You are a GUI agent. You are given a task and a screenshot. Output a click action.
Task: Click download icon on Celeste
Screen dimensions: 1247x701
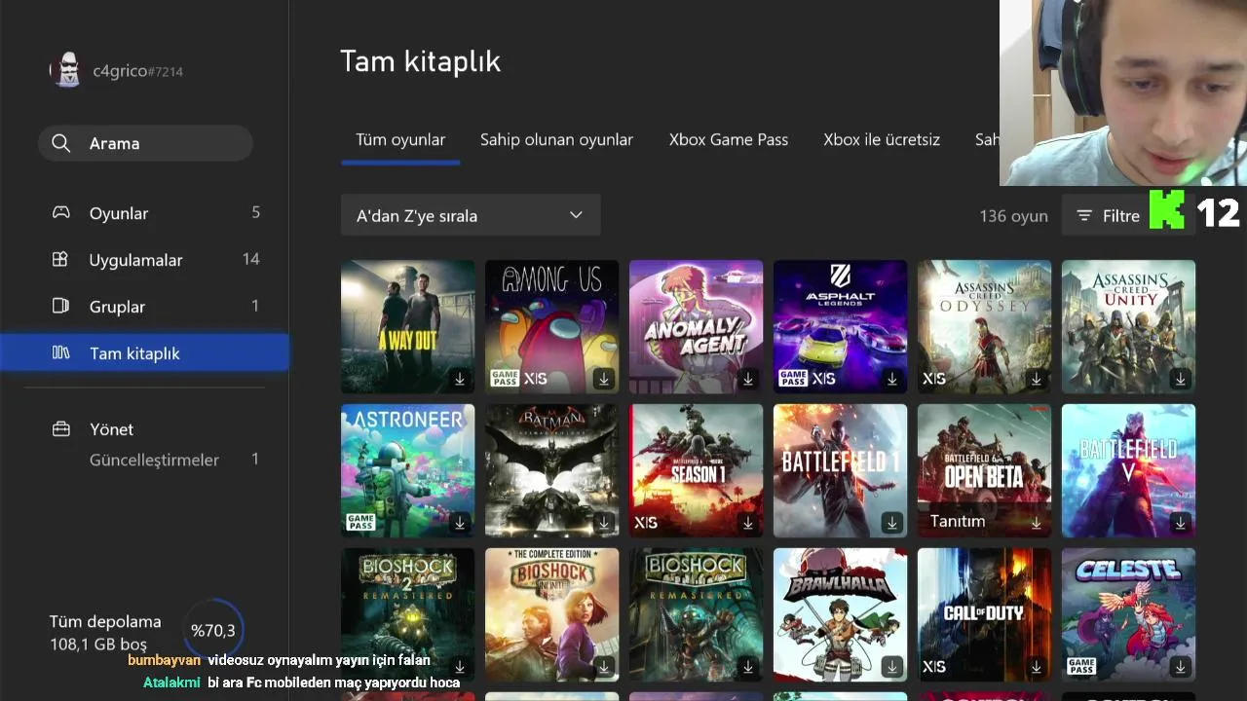click(x=1181, y=667)
